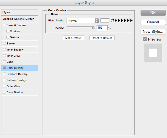Select the Inner Shadow label
167x138 pixels.
pyautogui.click(x=15, y=50)
